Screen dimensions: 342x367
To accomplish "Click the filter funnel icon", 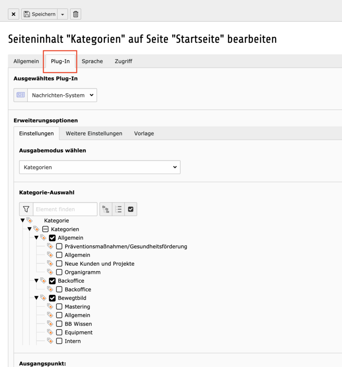I will click(26, 209).
